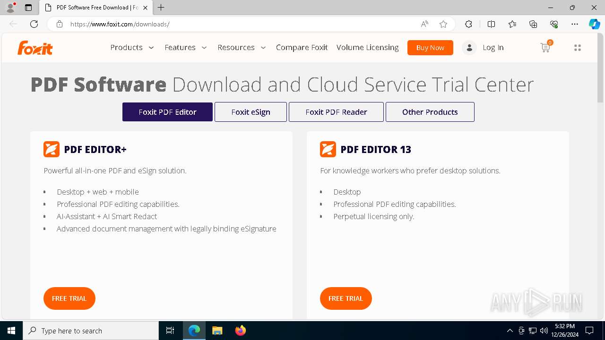Open Split screen icon
The height and width of the screenshot is (340, 605).
(491, 24)
